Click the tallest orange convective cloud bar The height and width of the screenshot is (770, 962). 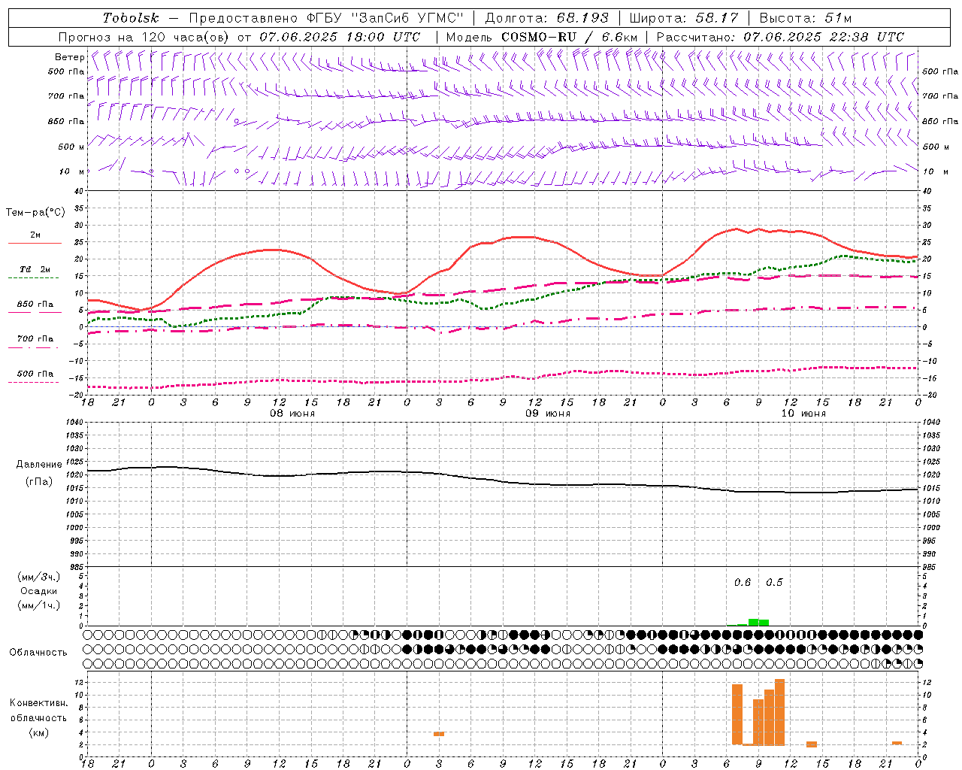[779, 711]
